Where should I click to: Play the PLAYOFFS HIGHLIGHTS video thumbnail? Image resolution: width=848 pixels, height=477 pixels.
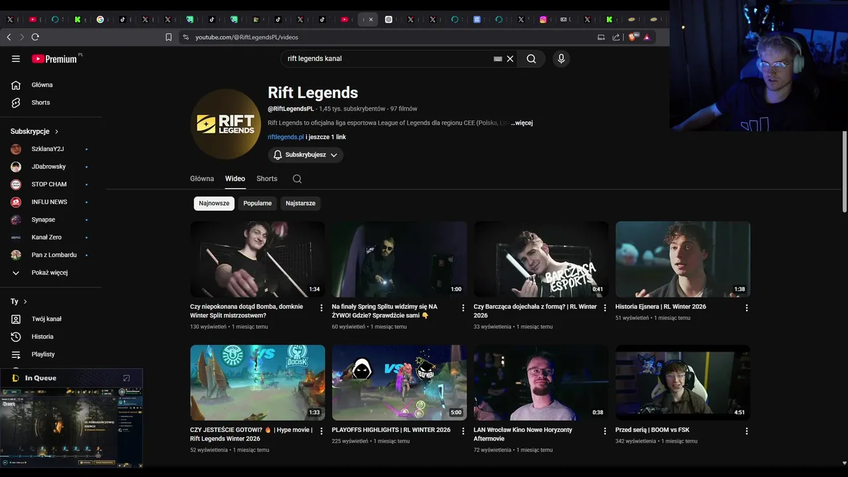click(x=399, y=382)
